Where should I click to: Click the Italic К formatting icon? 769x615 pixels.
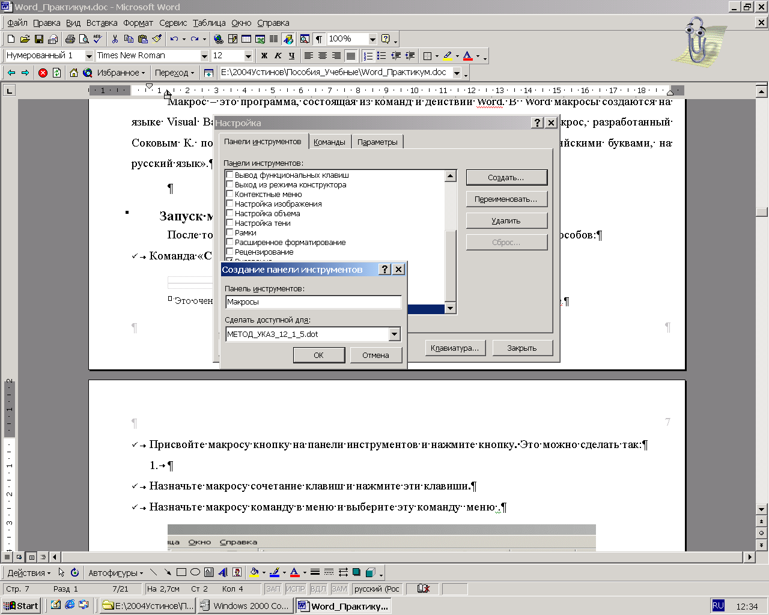278,56
